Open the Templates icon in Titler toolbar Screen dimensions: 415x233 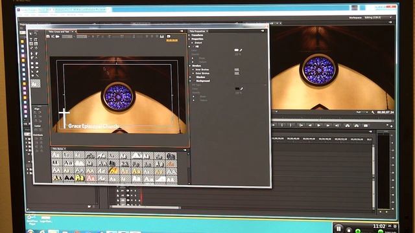(58, 36)
